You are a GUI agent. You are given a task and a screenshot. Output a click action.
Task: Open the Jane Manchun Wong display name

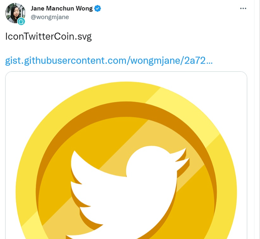click(x=62, y=9)
